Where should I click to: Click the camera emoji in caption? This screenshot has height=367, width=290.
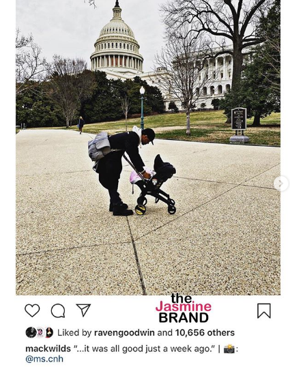point(229,349)
